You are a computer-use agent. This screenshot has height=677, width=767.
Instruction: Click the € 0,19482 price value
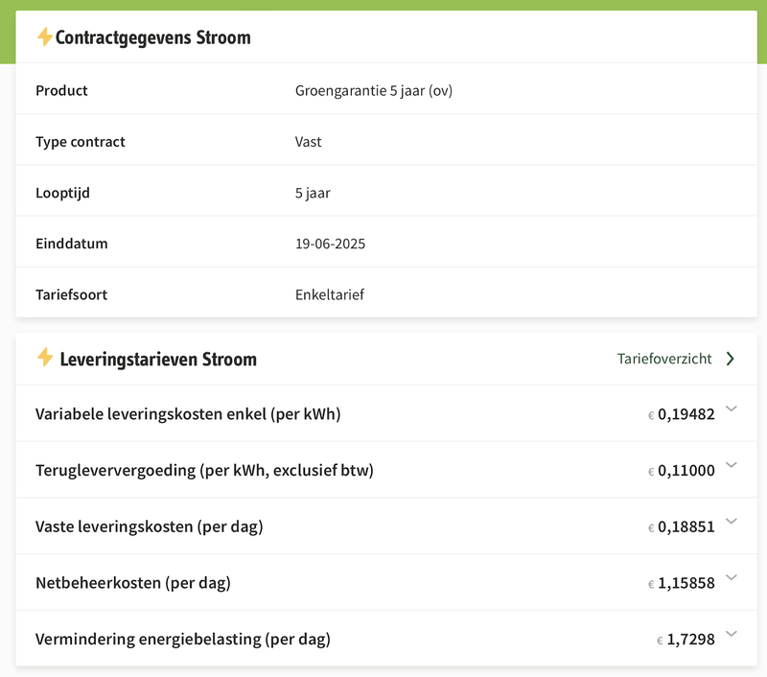click(x=681, y=415)
